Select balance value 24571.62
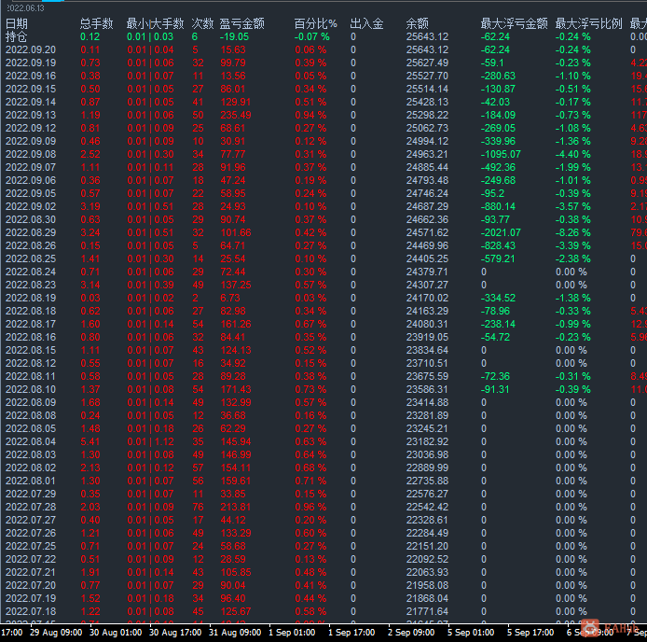The width and height of the screenshot is (647, 642). point(427,232)
